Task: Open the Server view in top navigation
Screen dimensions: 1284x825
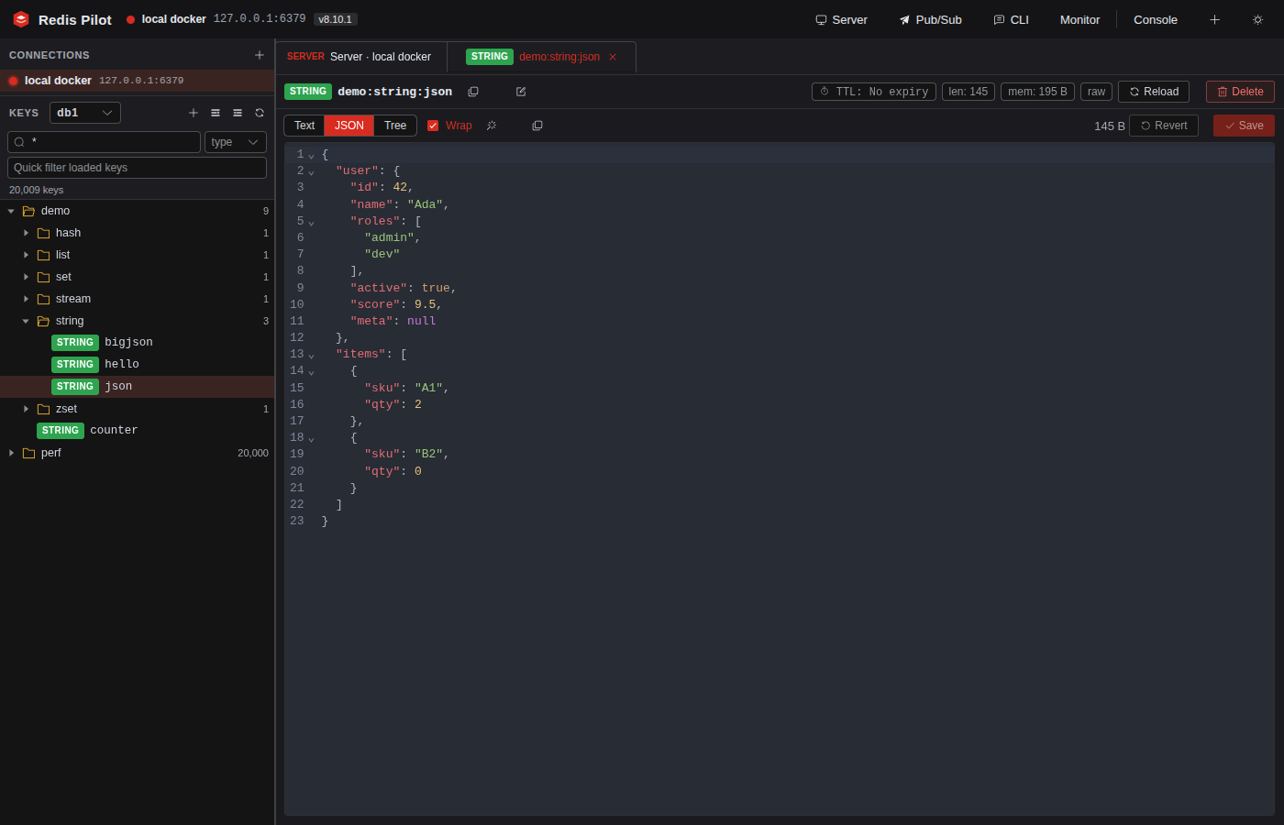Action: [841, 19]
